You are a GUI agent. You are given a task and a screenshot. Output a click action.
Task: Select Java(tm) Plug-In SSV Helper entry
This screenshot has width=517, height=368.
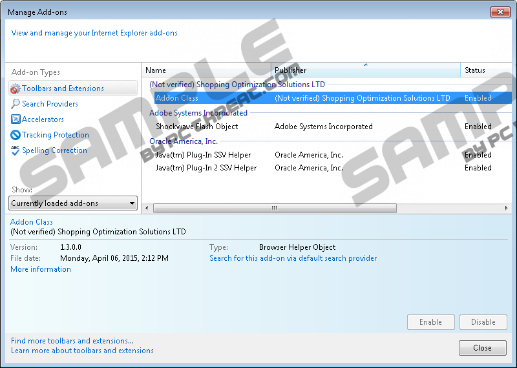click(x=203, y=155)
